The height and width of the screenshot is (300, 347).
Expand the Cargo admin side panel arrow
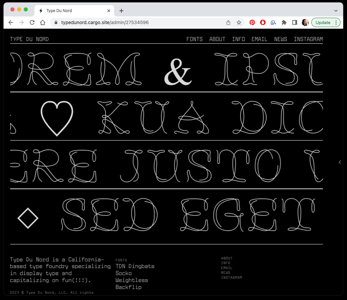(x=340, y=162)
